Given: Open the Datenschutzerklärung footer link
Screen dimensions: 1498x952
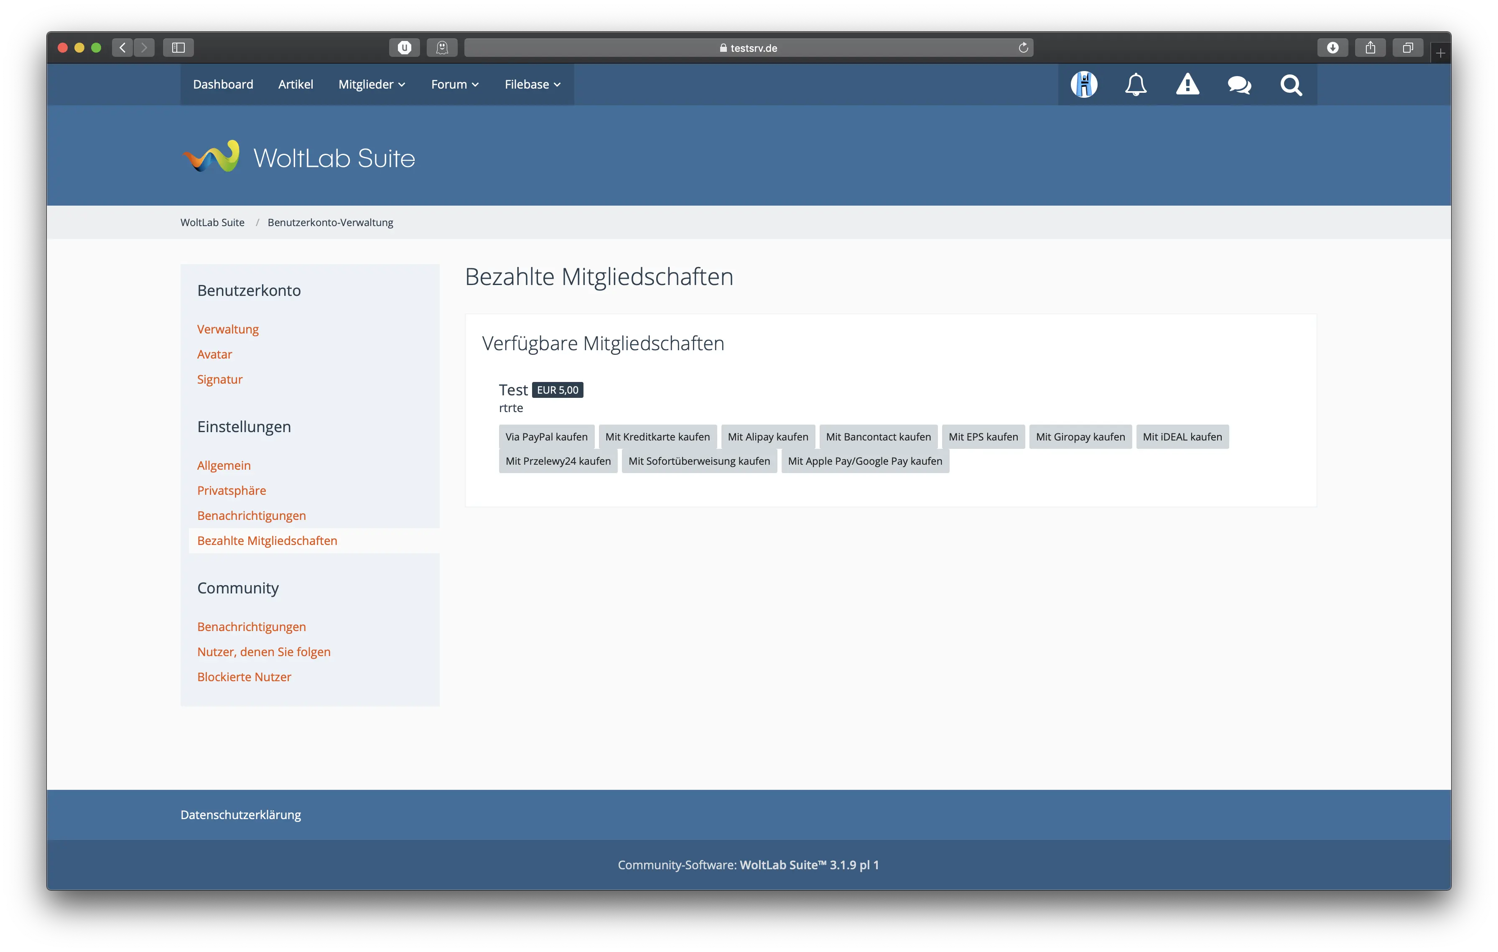Looking at the screenshot, I should click(x=241, y=815).
